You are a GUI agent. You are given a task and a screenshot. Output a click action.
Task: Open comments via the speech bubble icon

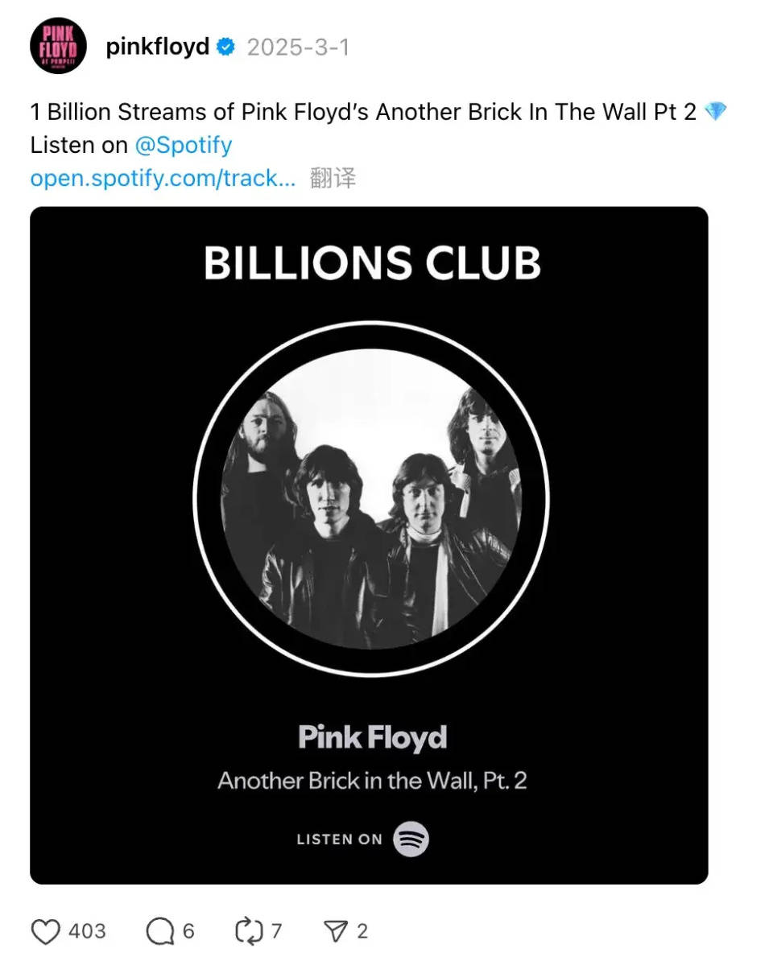(x=160, y=931)
